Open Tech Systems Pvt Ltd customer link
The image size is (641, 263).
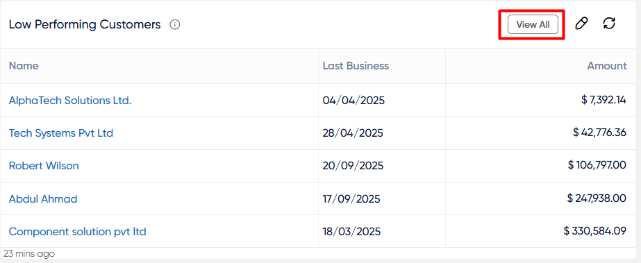click(61, 133)
